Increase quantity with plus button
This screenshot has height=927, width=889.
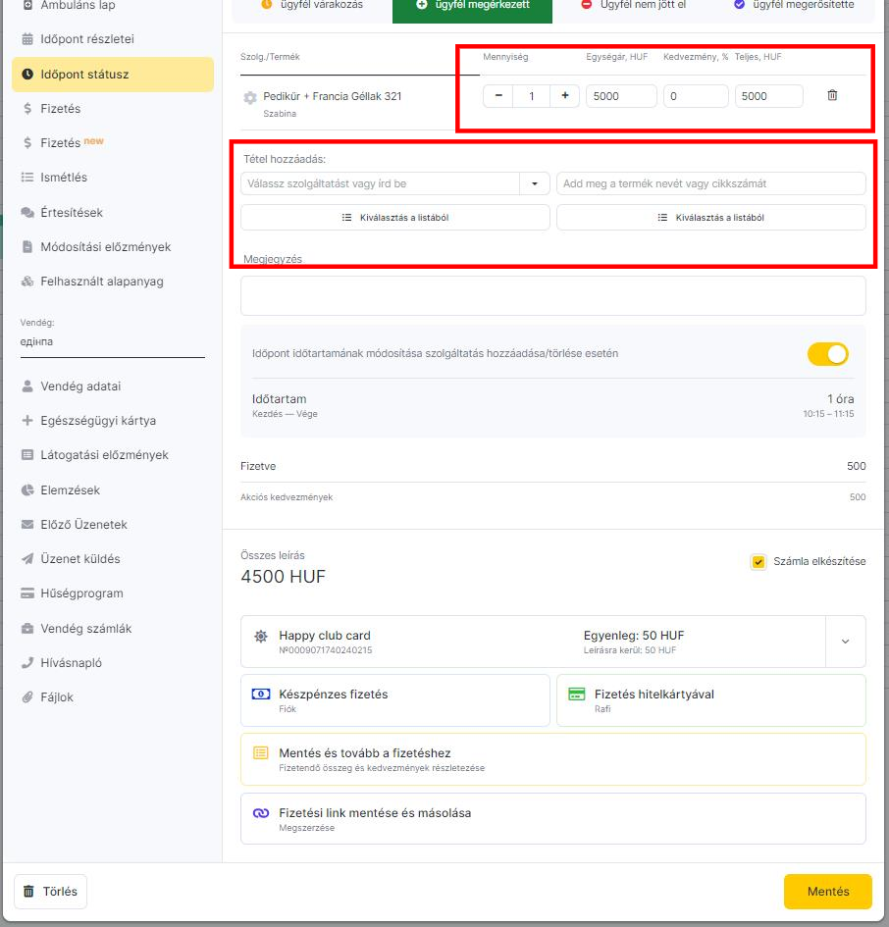pos(565,96)
